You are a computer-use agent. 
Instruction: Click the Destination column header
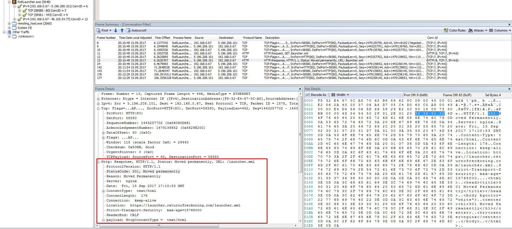[226, 38]
